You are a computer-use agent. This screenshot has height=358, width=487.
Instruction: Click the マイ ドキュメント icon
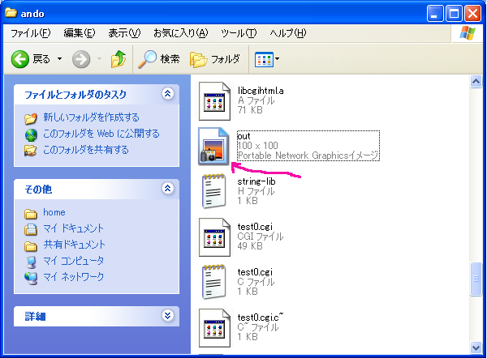31,229
